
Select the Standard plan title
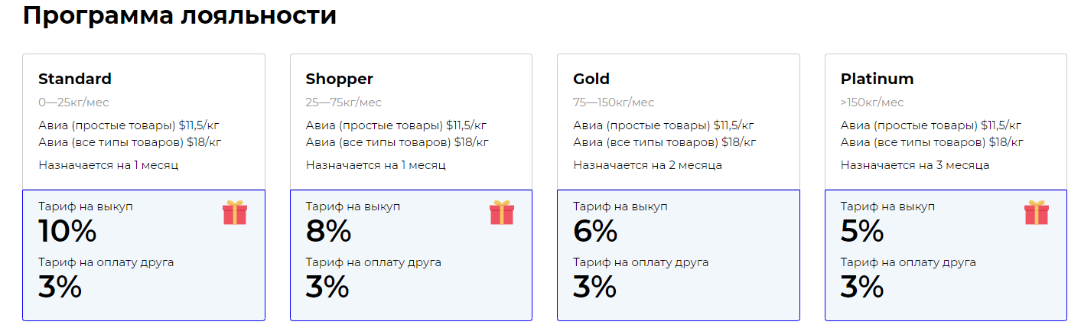click(75, 79)
